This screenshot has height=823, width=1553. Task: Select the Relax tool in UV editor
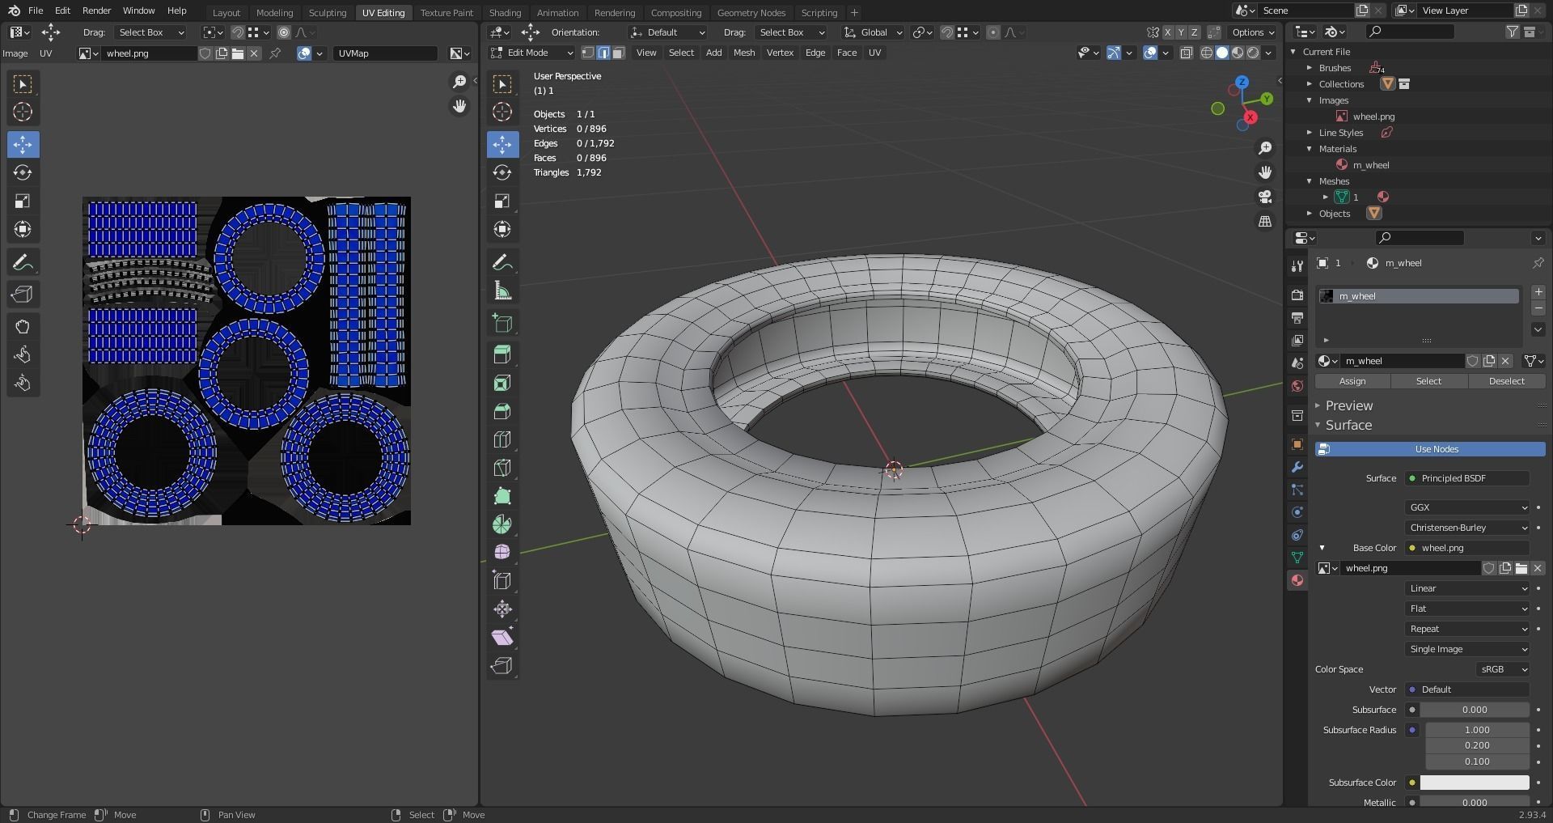click(23, 354)
